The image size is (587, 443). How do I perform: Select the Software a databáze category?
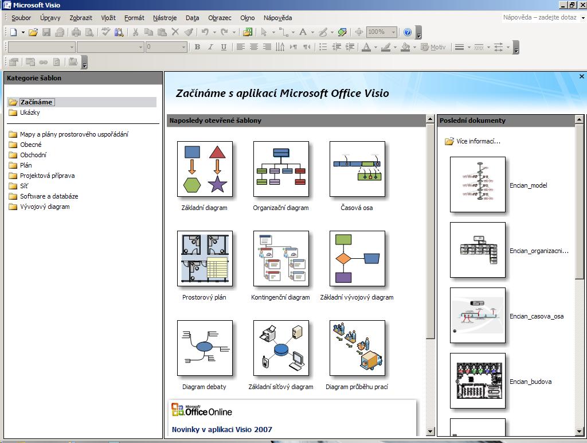point(49,196)
